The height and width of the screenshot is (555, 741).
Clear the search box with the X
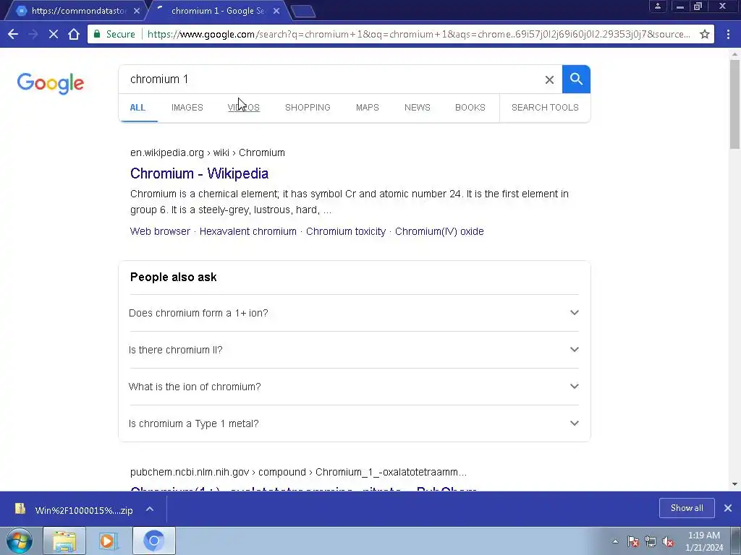pos(549,79)
